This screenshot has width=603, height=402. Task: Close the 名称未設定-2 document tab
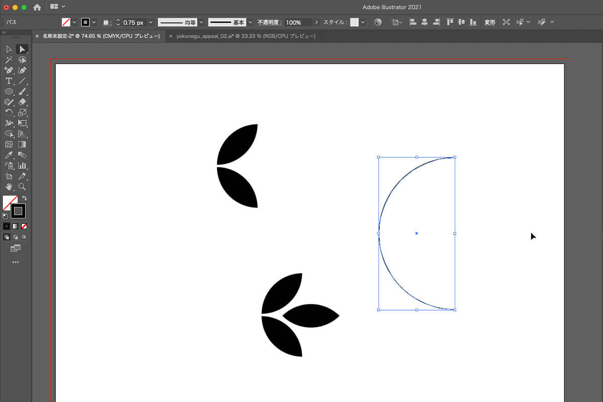pyautogui.click(x=37, y=36)
